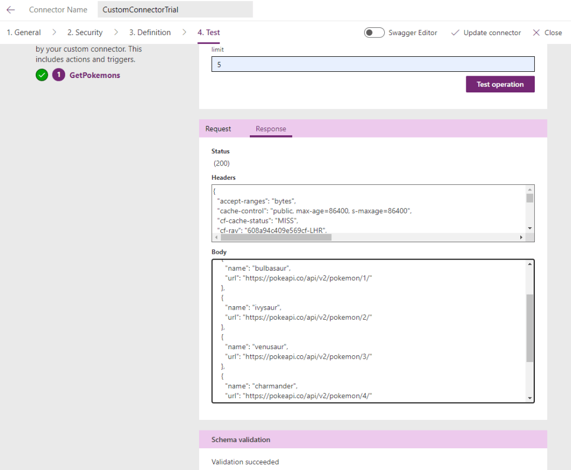Select the GetPokemons operation

pos(95,75)
